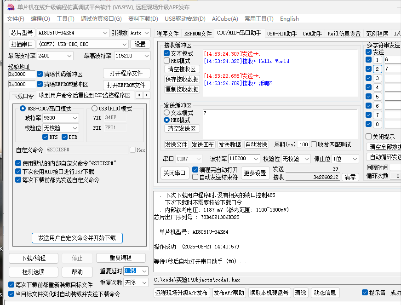Click right scroll arrow beside 下载口令 tabs
This screenshot has height=305, width=401.
click(x=146, y=95)
